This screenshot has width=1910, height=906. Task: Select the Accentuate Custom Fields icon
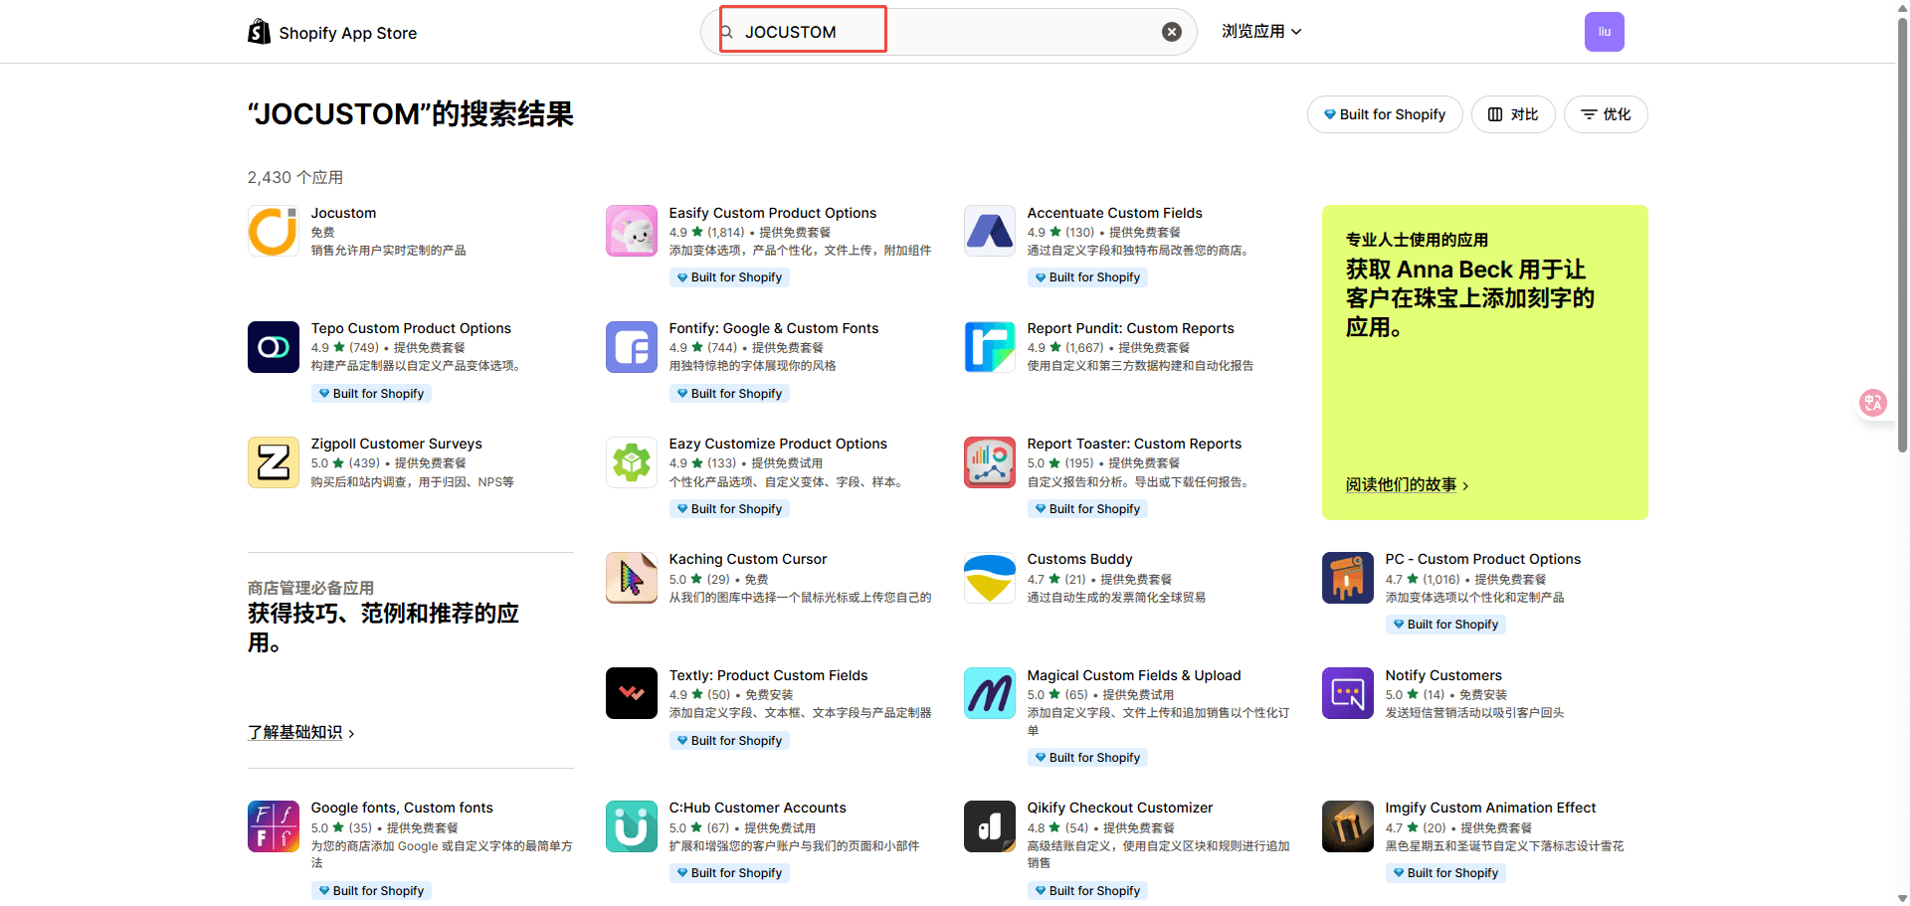click(x=989, y=231)
